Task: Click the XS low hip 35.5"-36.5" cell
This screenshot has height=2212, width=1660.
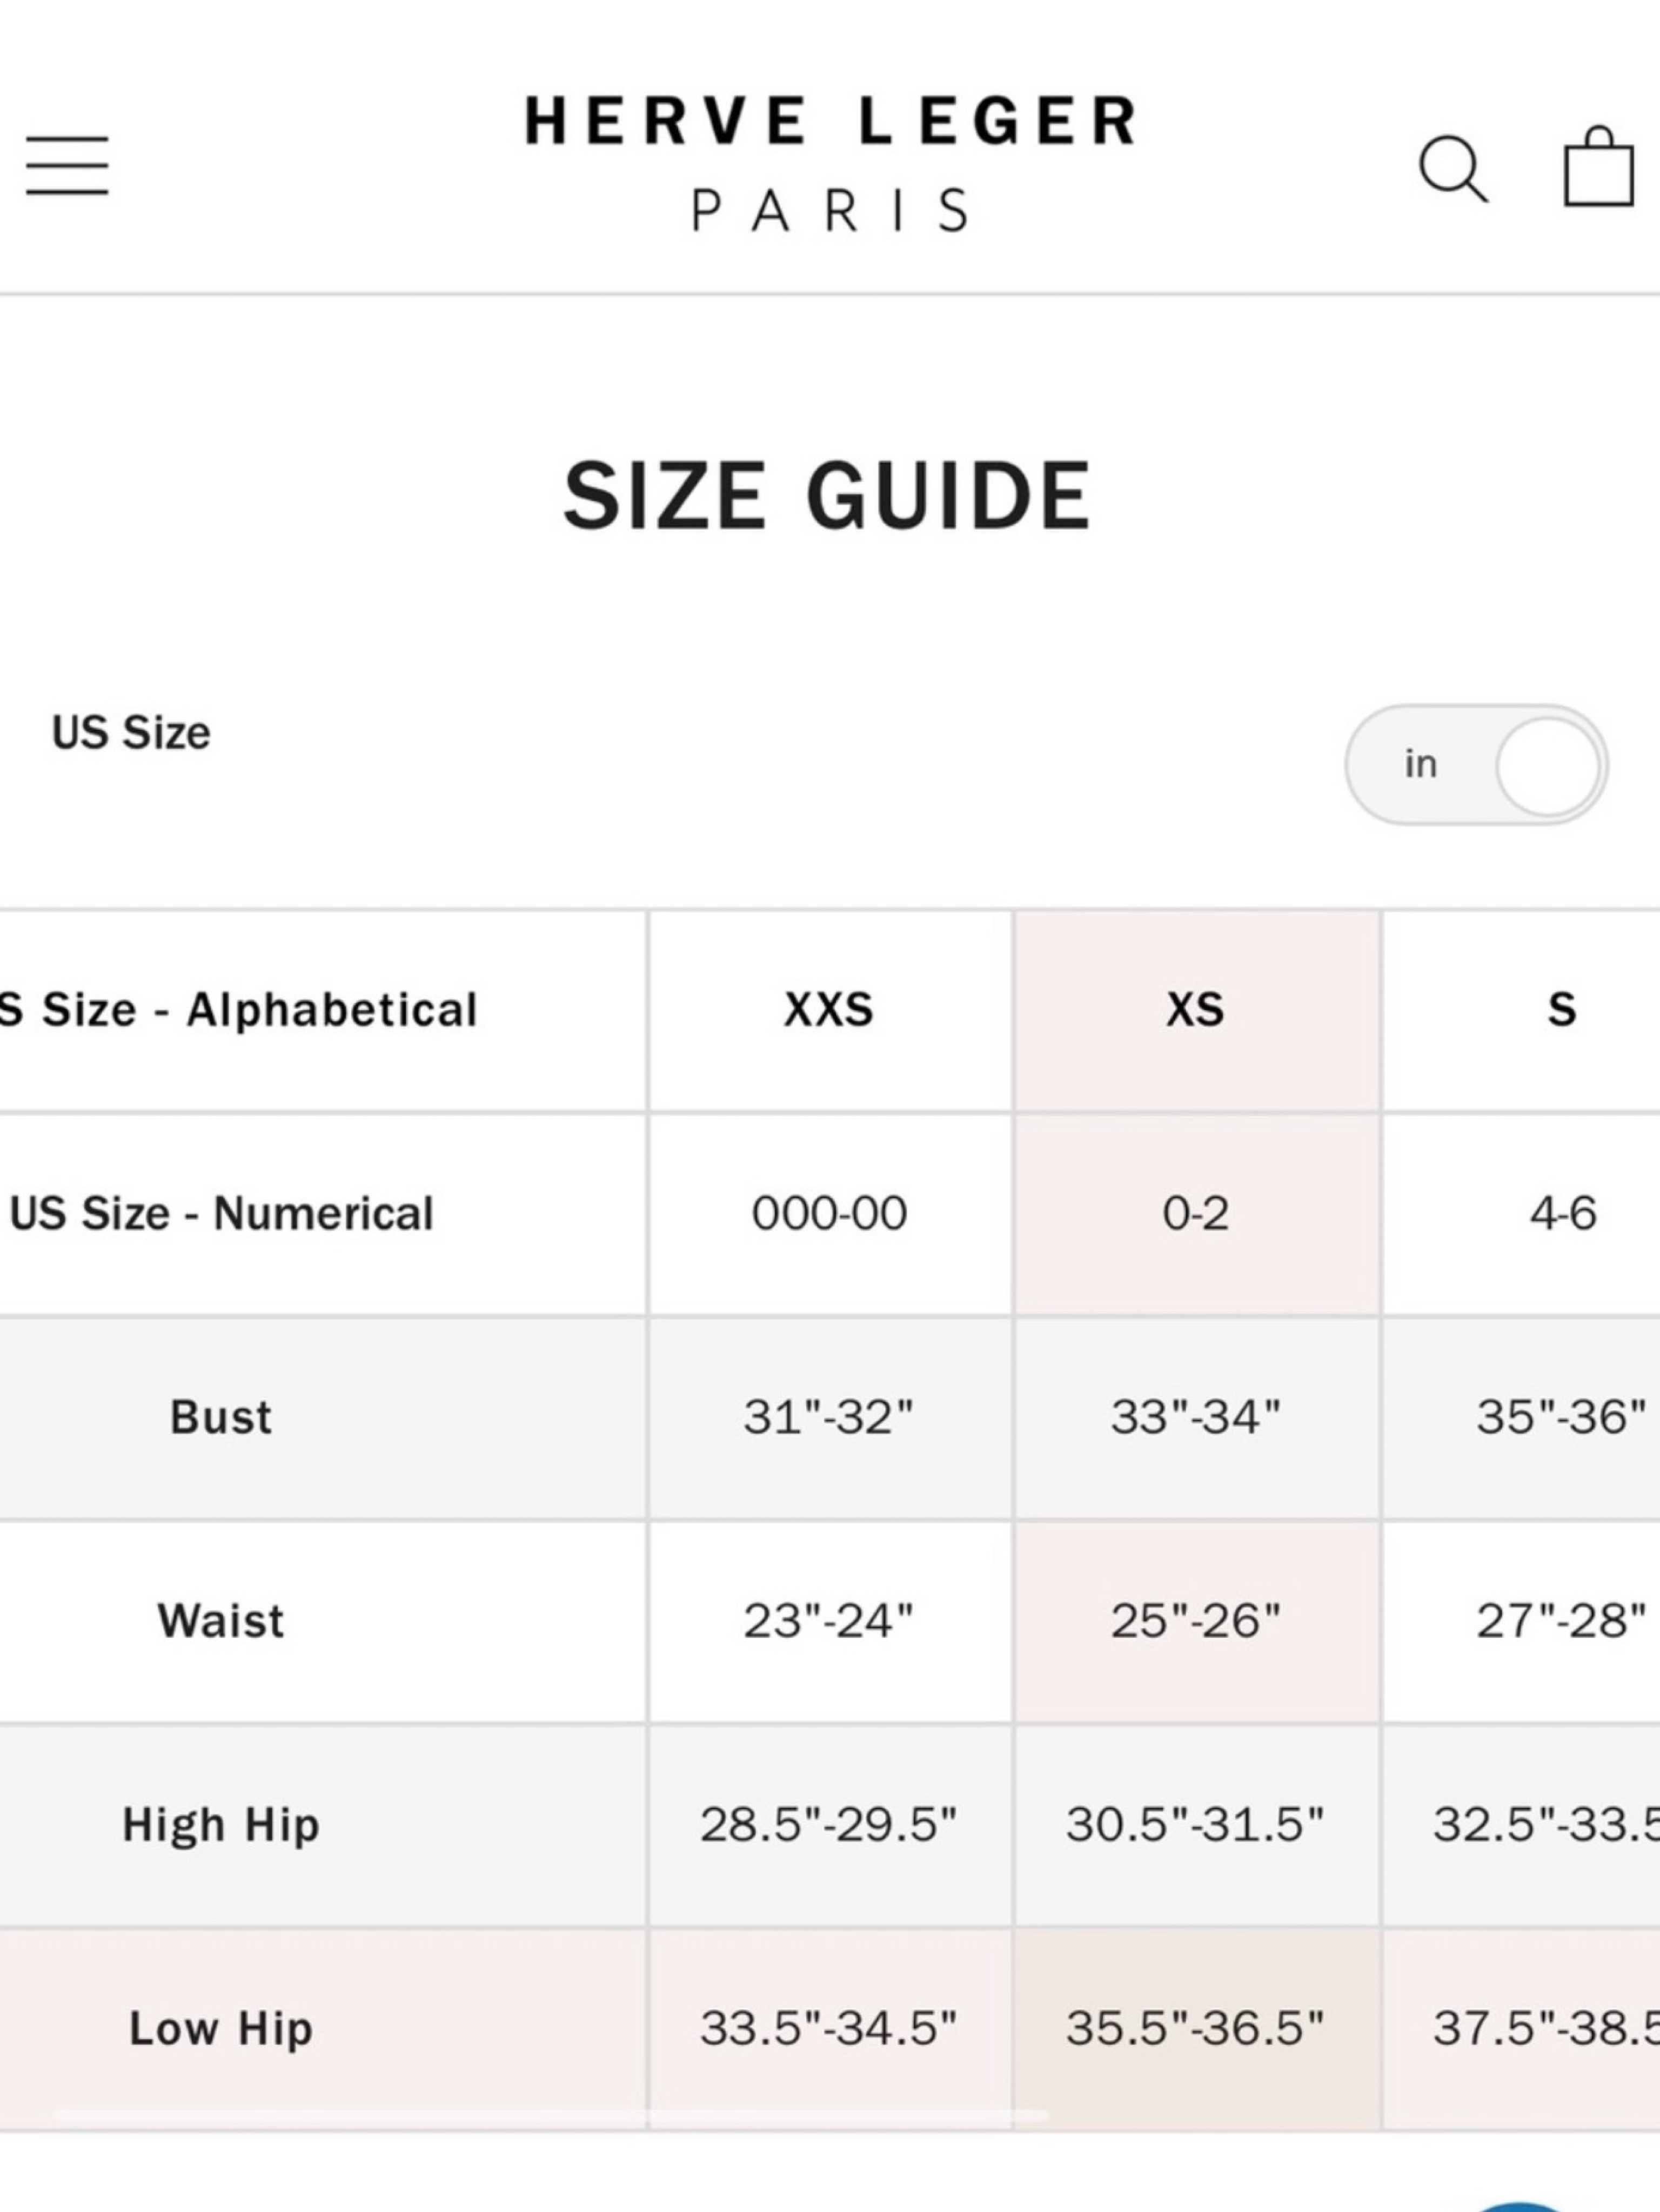Action: 1196,2029
